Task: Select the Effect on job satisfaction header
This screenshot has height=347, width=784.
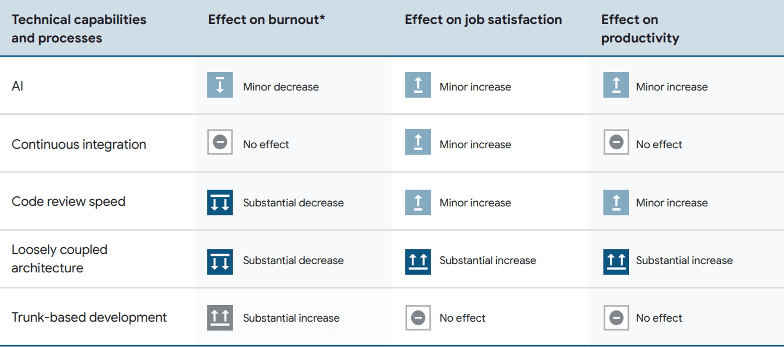Action: coord(483,19)
